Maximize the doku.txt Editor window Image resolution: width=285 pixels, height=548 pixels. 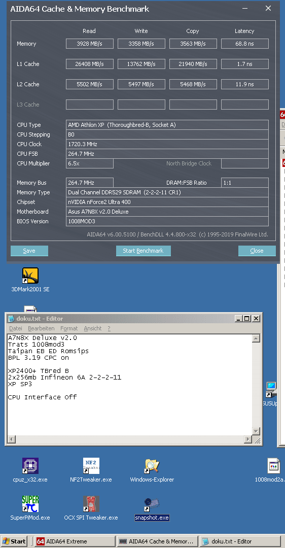[246, 319]
